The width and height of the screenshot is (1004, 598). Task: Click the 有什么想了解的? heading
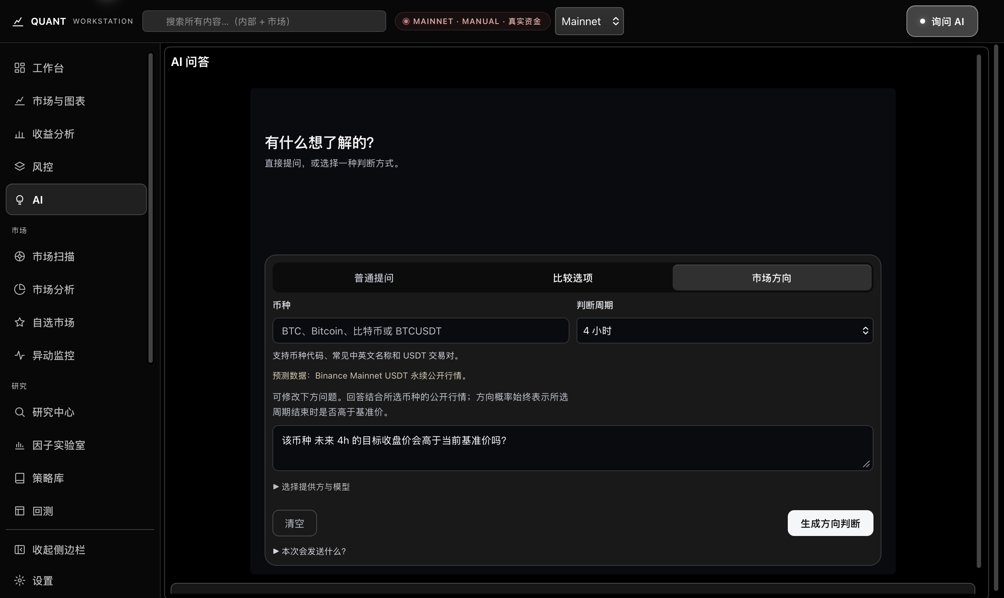pos(319,142)
